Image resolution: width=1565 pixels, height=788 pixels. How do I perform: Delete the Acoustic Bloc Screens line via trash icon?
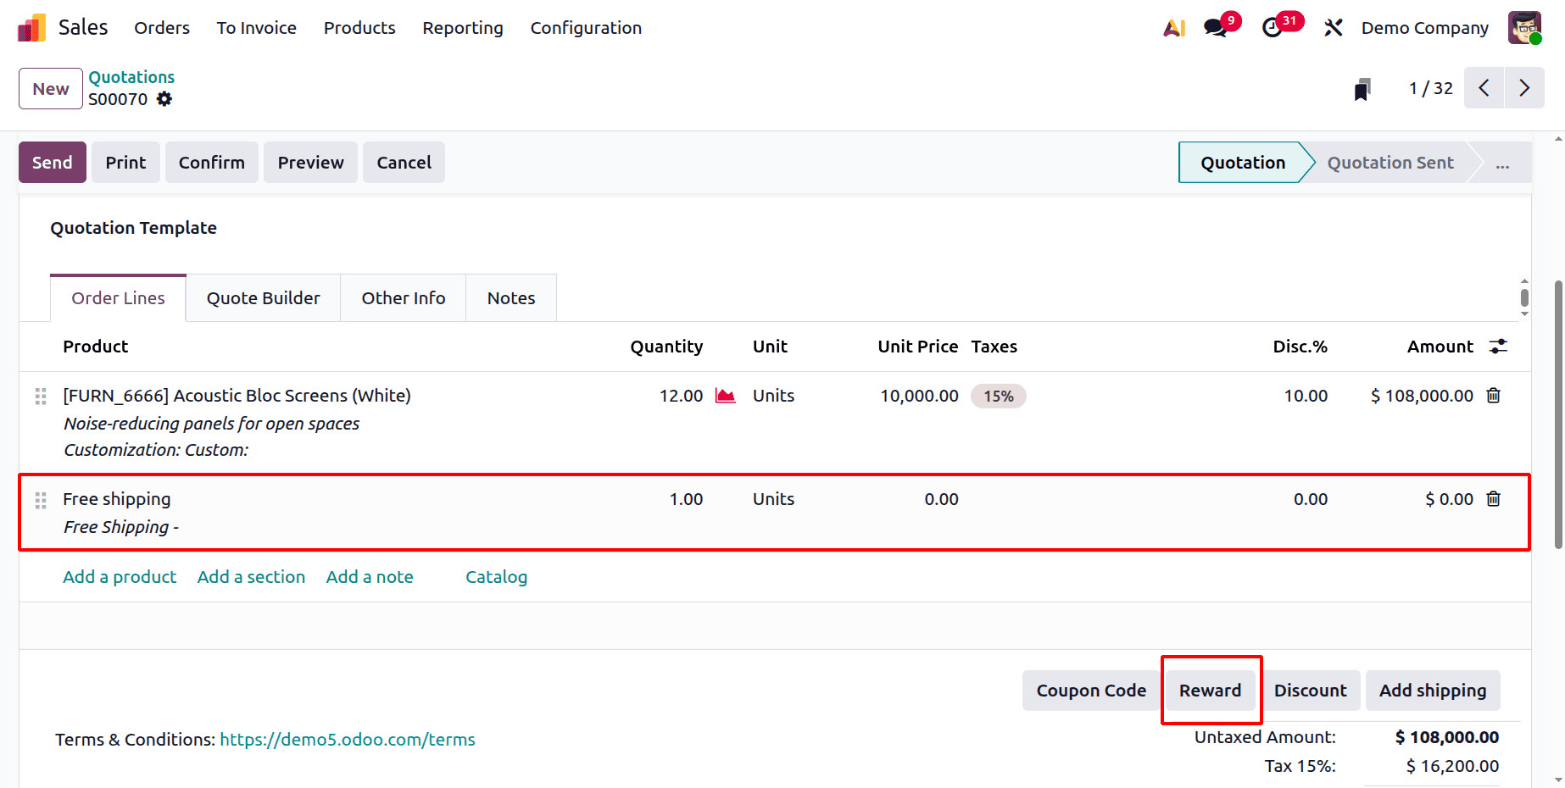tap(1493, 395)
